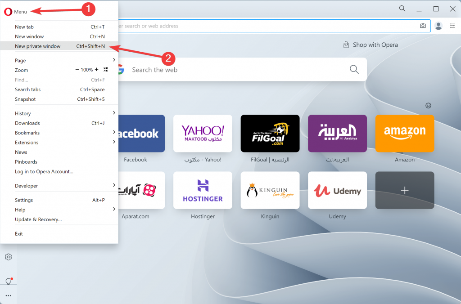Open speed dial customization with the sliders icon

[453, 26]
